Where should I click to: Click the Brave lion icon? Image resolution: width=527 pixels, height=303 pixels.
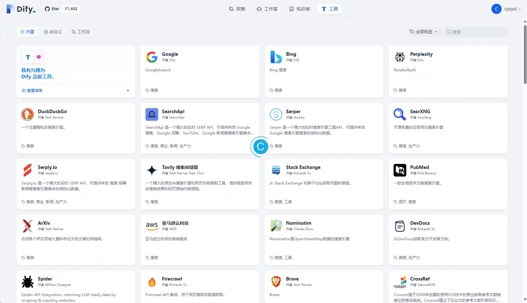pyautogui.click(x=276, y=282)
